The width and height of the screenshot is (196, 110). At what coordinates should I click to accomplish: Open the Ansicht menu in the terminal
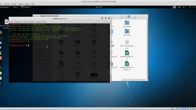pos(25,22)
